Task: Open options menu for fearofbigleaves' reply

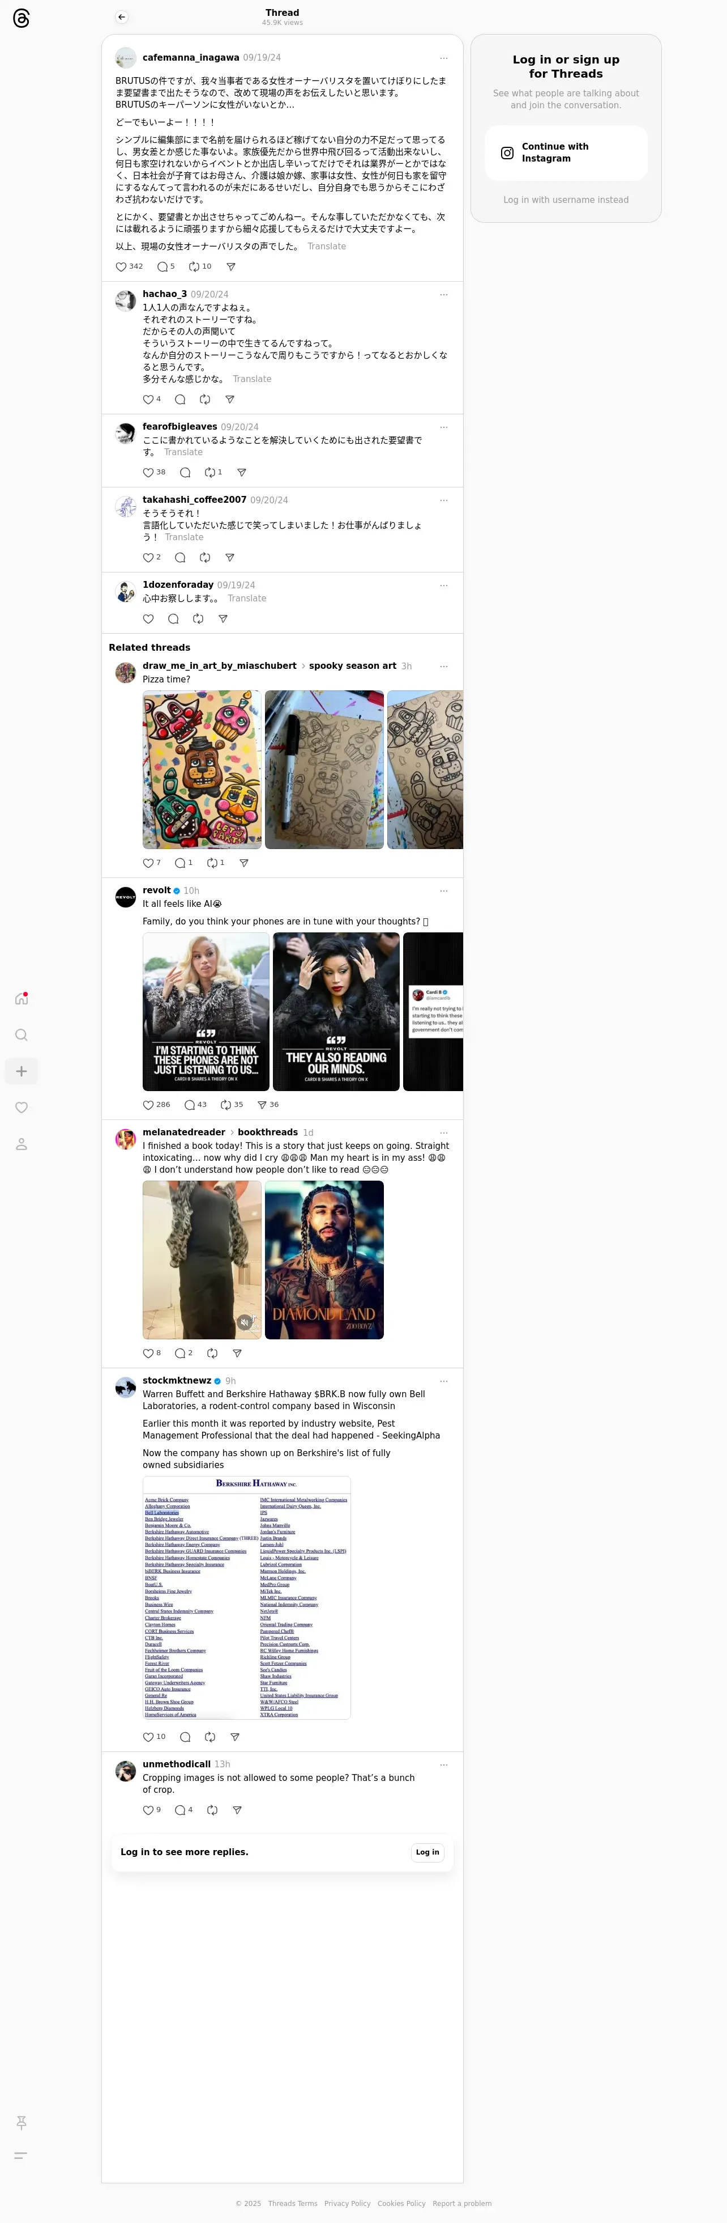Action: [x=444, y=427]
